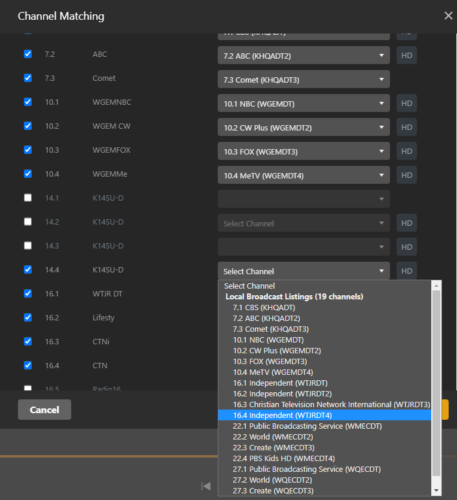The height and width of the screenshot is (500, 457).
Task: Select 7.1 CBS (KHQADT) from list
Action: 325,308
